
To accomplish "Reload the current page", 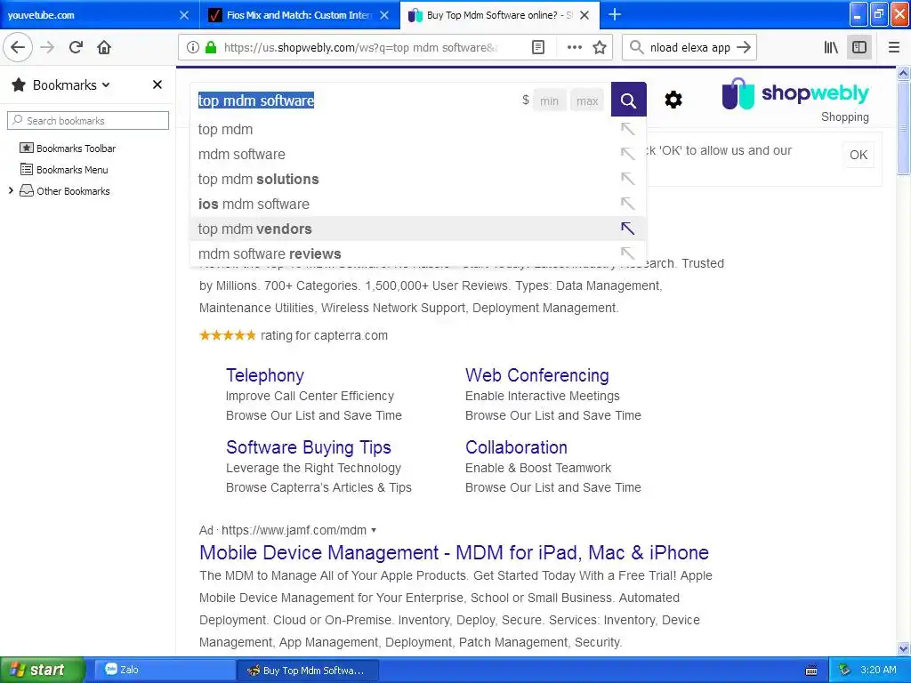I will [76, 47].
